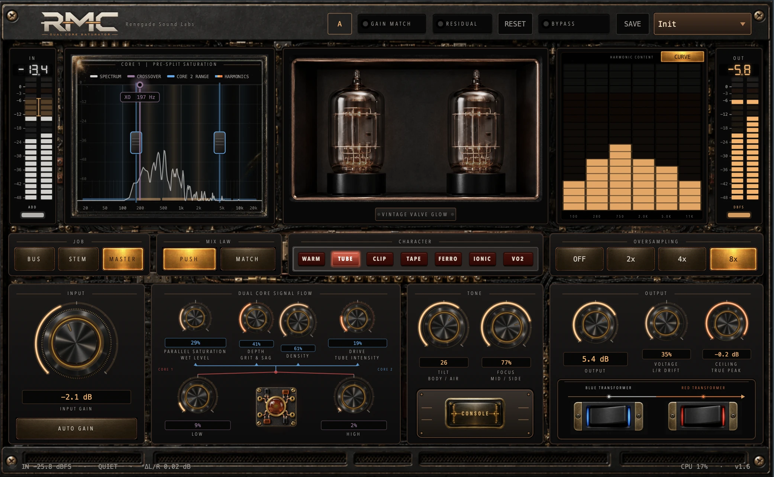The width and height of the screenshot is (774, 477).
Task: Click the Drive Tube Intensity knob
Action: pyautogui.click(x=357, y=318)
